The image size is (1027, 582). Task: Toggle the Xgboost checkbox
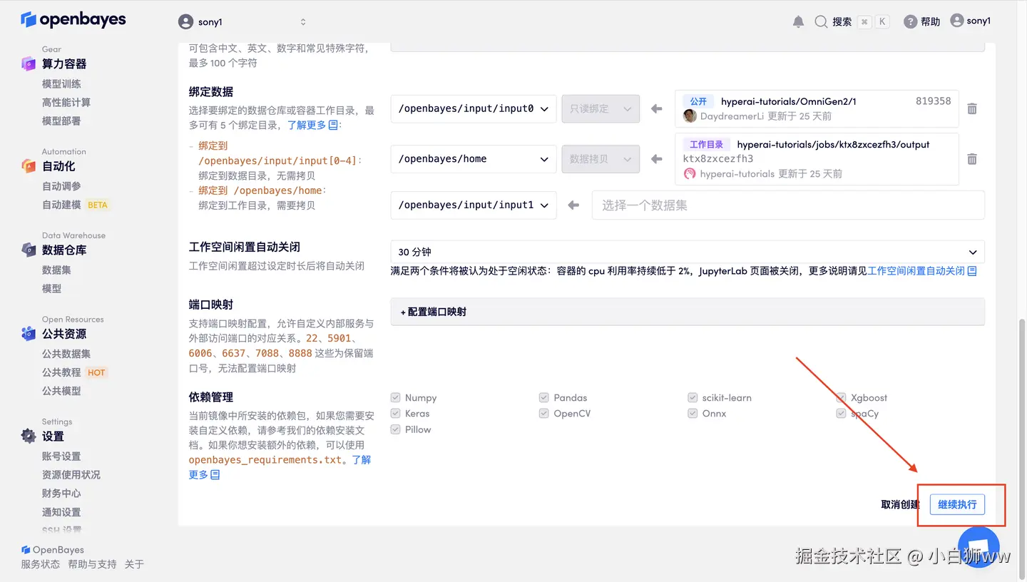point(841,398)
